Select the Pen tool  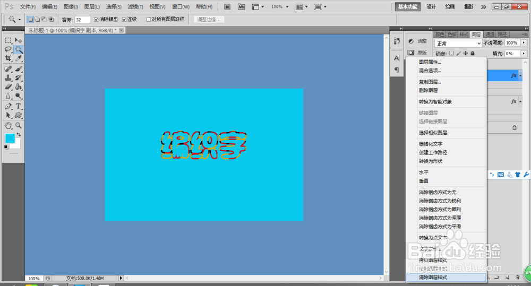[8, 106]
